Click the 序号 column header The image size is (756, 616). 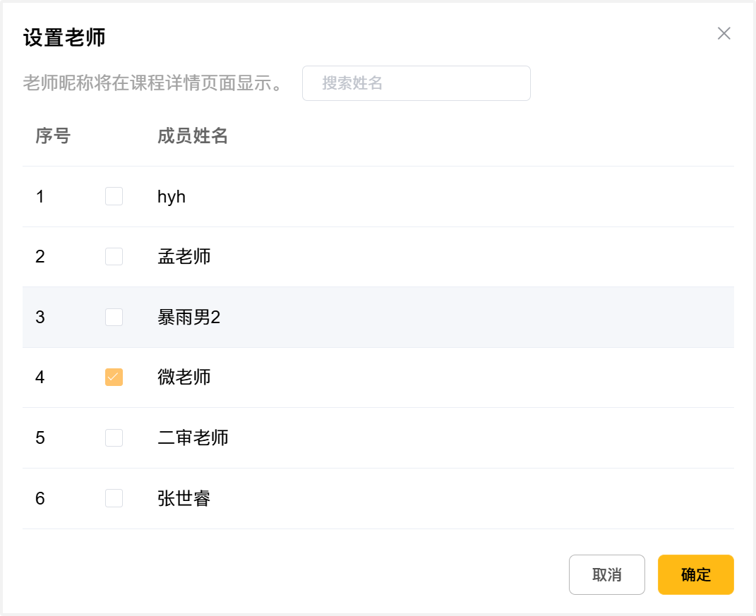point(53,135)
